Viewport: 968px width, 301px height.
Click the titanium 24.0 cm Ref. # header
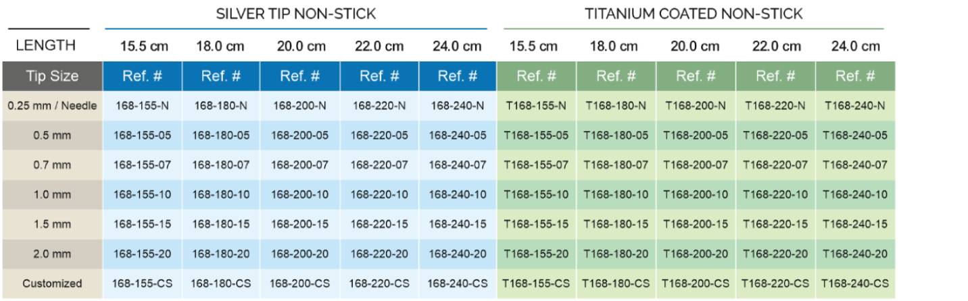coord(856,76)
